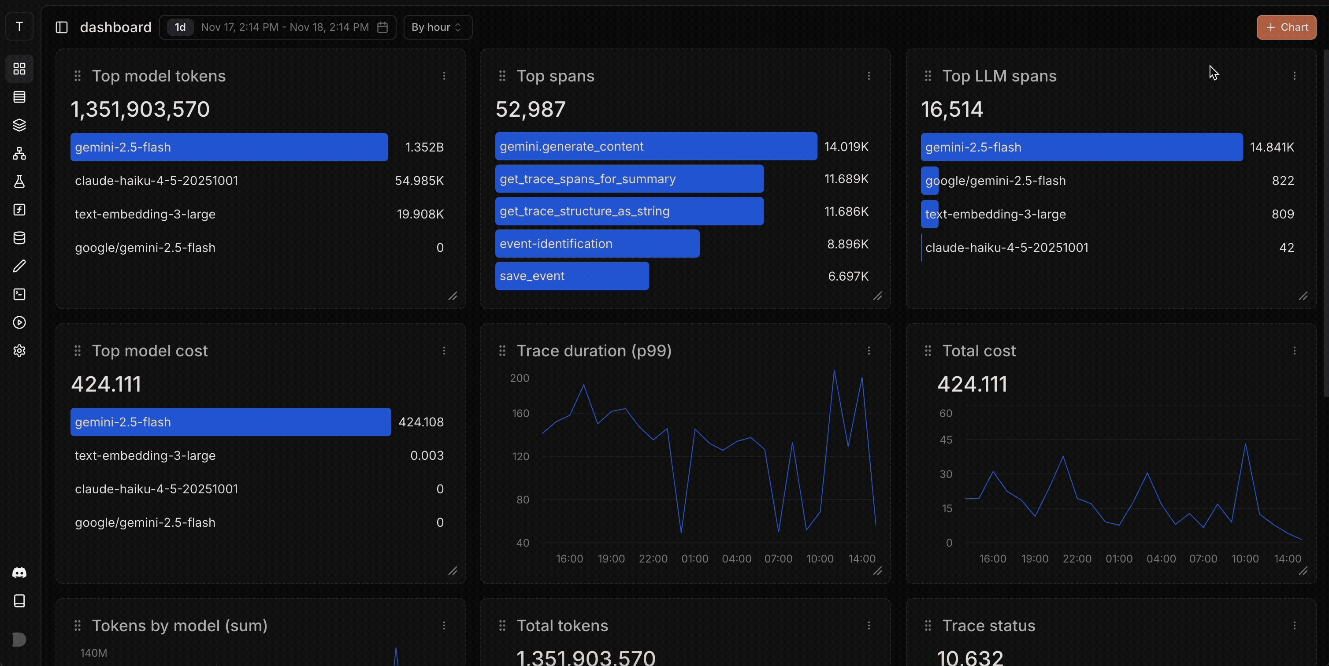Open the By hour interval dropdown
The image size is (1329, 666).
(437, 27)
